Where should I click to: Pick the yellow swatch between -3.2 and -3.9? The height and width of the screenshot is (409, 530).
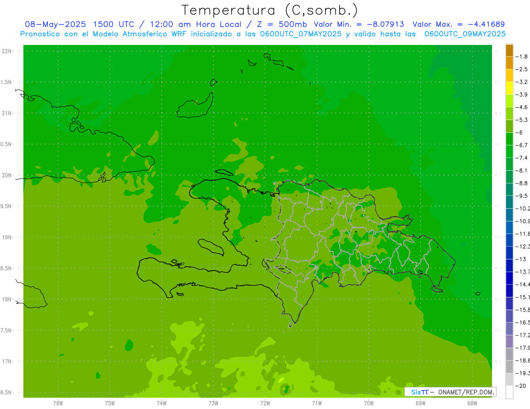[x=509, y=88]
